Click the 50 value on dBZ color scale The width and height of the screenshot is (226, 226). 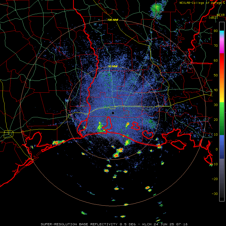(x=216, y=75)
